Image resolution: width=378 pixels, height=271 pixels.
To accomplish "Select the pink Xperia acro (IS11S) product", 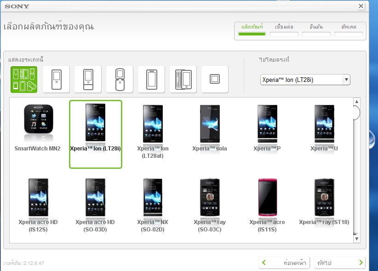I will click(x=267, y=205).
